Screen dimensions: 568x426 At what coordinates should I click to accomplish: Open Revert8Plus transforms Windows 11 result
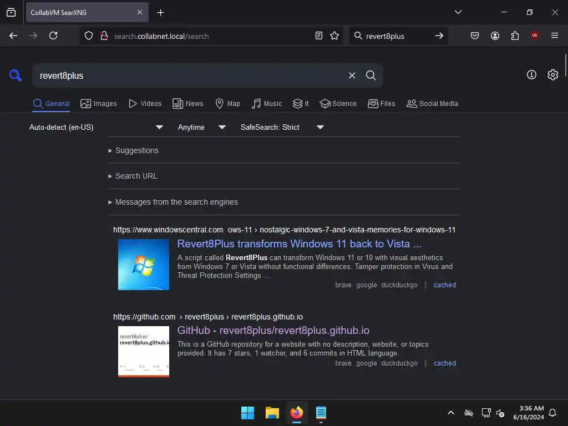tap(299, 244)
